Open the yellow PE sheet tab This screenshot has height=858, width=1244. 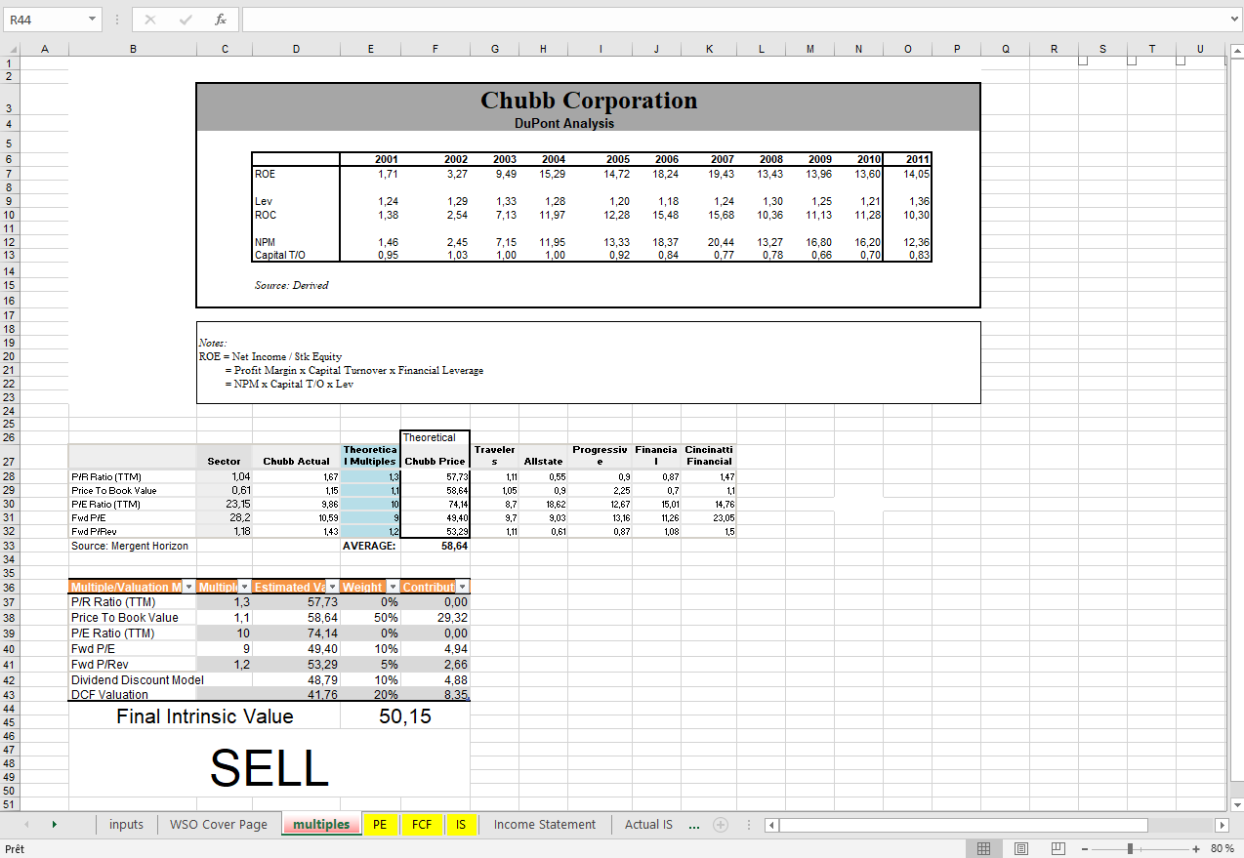pyautogui.click(x=380, y=825)
